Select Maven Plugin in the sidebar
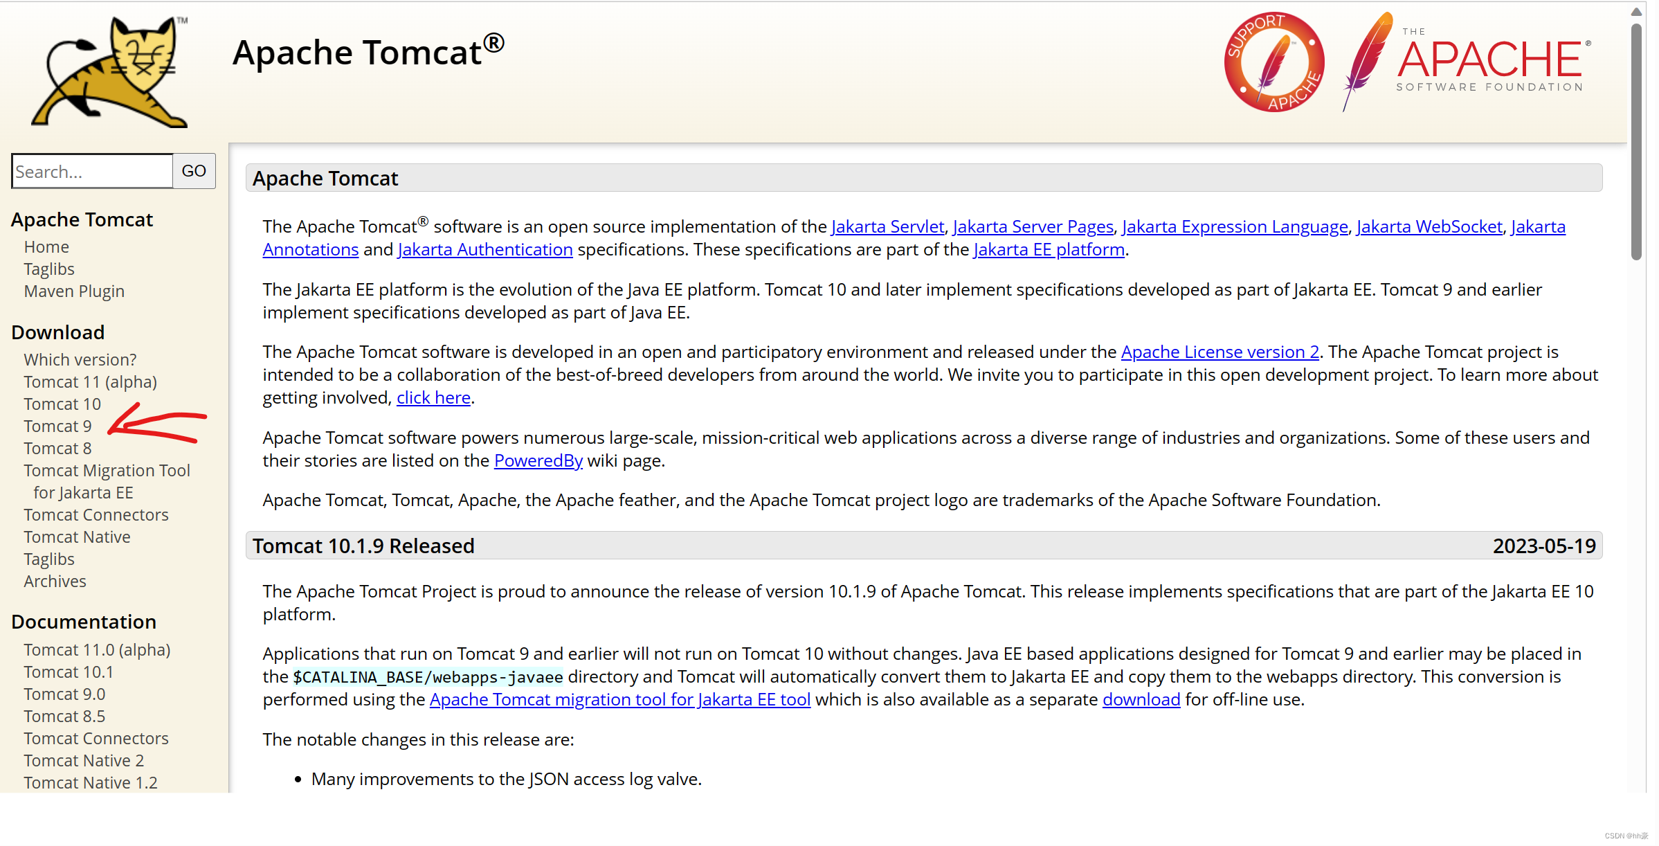This screenshot has width=1659, height=846. click(x=74, y=291)
